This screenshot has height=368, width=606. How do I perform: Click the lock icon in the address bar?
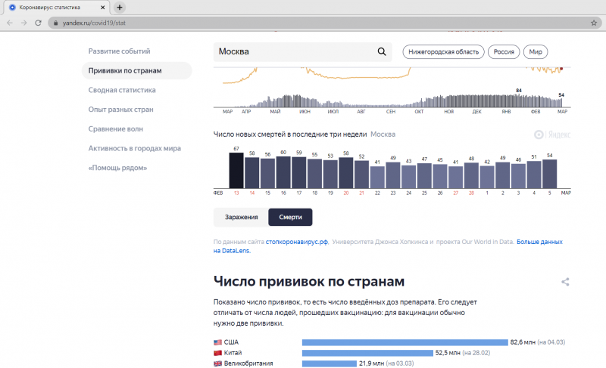tap(55, 23)
